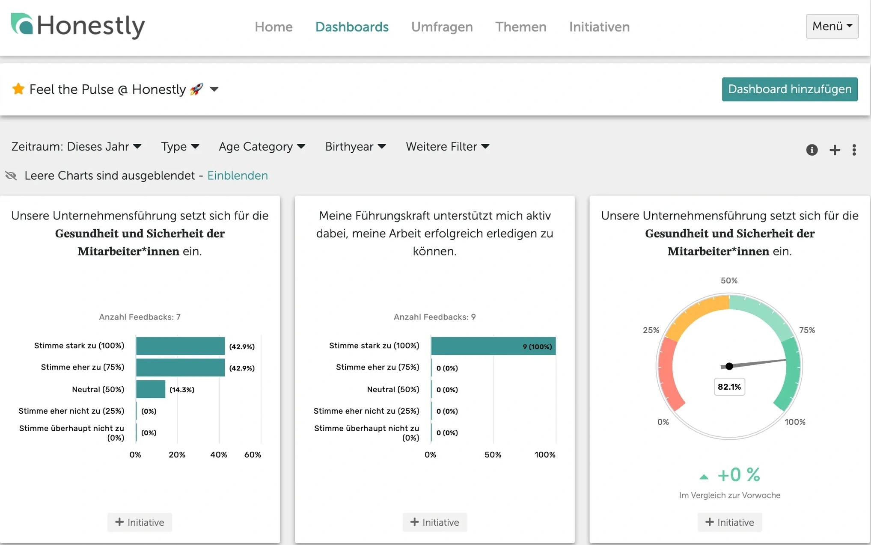Click the star icon next to dashboard name
The height and width of the screenshot is (545, 871).
point(19,89)
